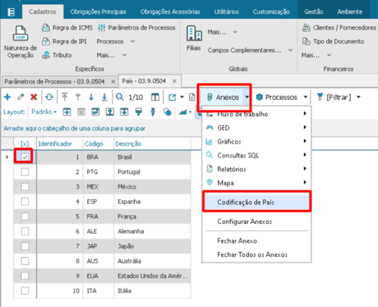Check the Alemanha row checkbox
Screen dimensions: 378x307
25,231
